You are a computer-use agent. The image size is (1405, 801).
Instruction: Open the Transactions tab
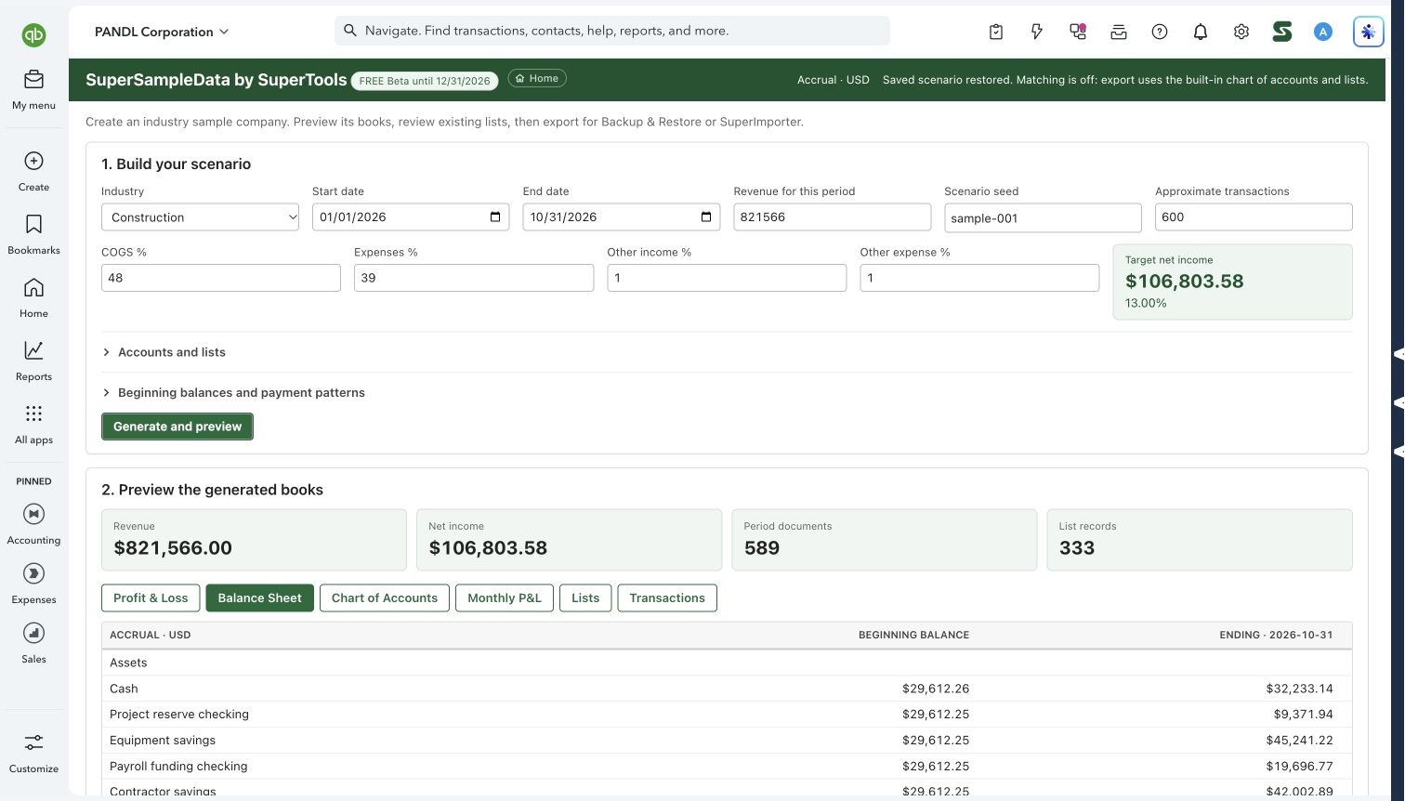click(667, 597)
